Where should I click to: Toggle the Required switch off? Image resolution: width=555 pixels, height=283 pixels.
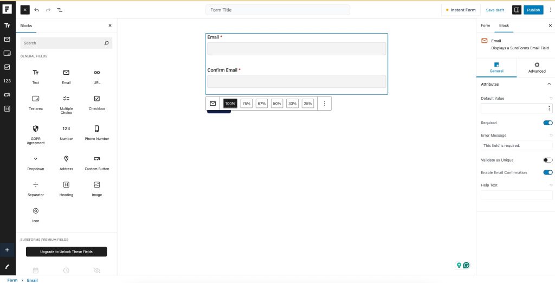pyautogui.click(x=547, y=123)
